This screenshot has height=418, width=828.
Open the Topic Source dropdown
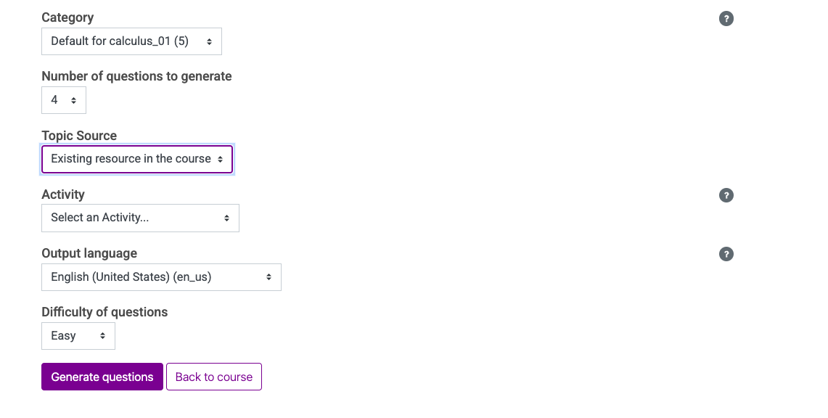[x=137, y=159]
